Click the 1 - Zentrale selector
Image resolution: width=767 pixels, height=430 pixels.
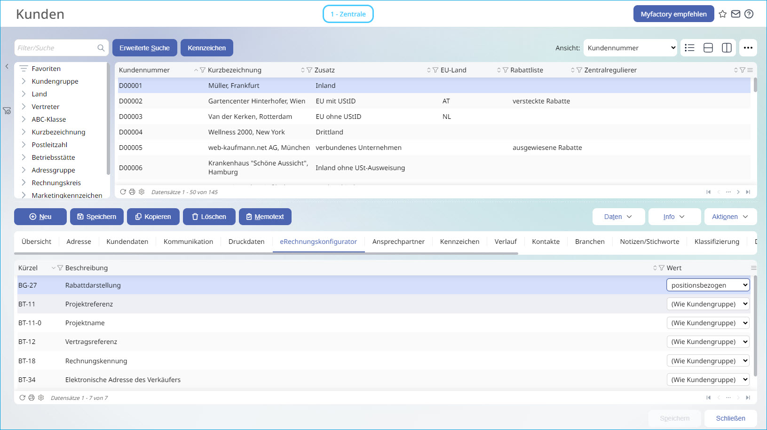pyautogui.click(x=348, y=14)
